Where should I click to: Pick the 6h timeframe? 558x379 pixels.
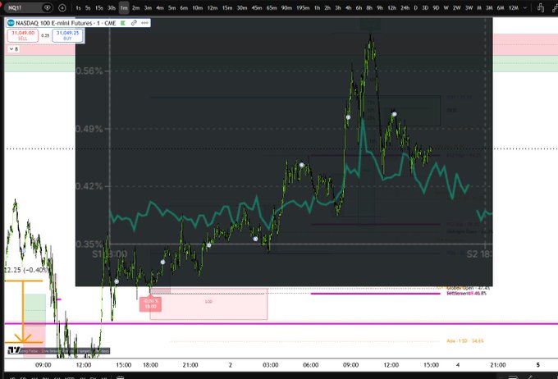(359, 7)
